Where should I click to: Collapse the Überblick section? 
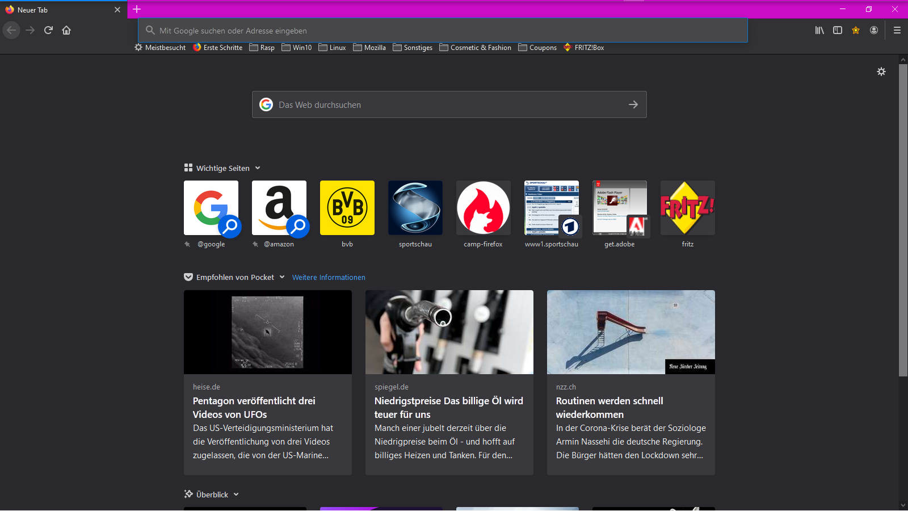[x=236, y=495]
